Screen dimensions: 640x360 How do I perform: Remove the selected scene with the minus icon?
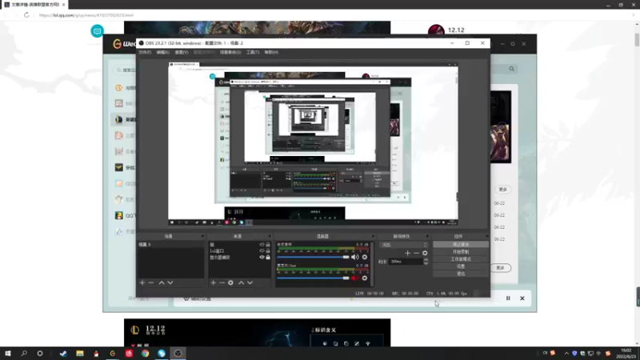click(151, 282)
